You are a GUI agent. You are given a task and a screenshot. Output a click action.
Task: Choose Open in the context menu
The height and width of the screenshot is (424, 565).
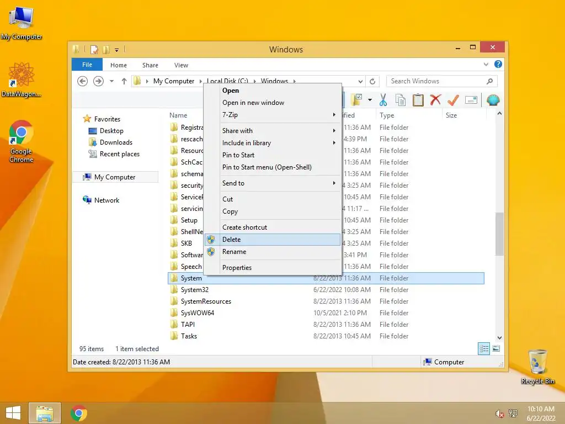[x=273, y=91]
